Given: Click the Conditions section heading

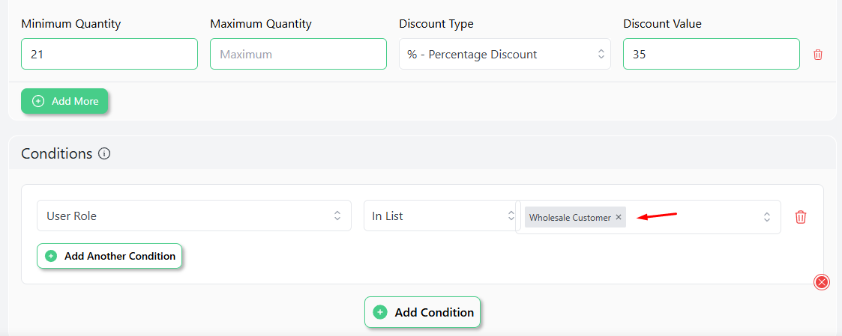Looking at the screenshot, I should (x=57, y=154).
